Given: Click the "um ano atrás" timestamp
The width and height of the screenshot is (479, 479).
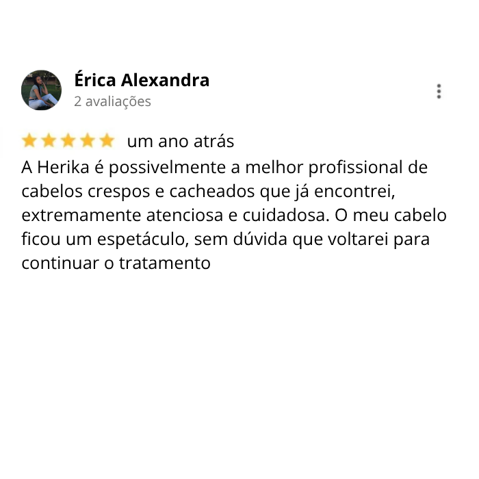Looking at the screenshot, I should (181, 142).
